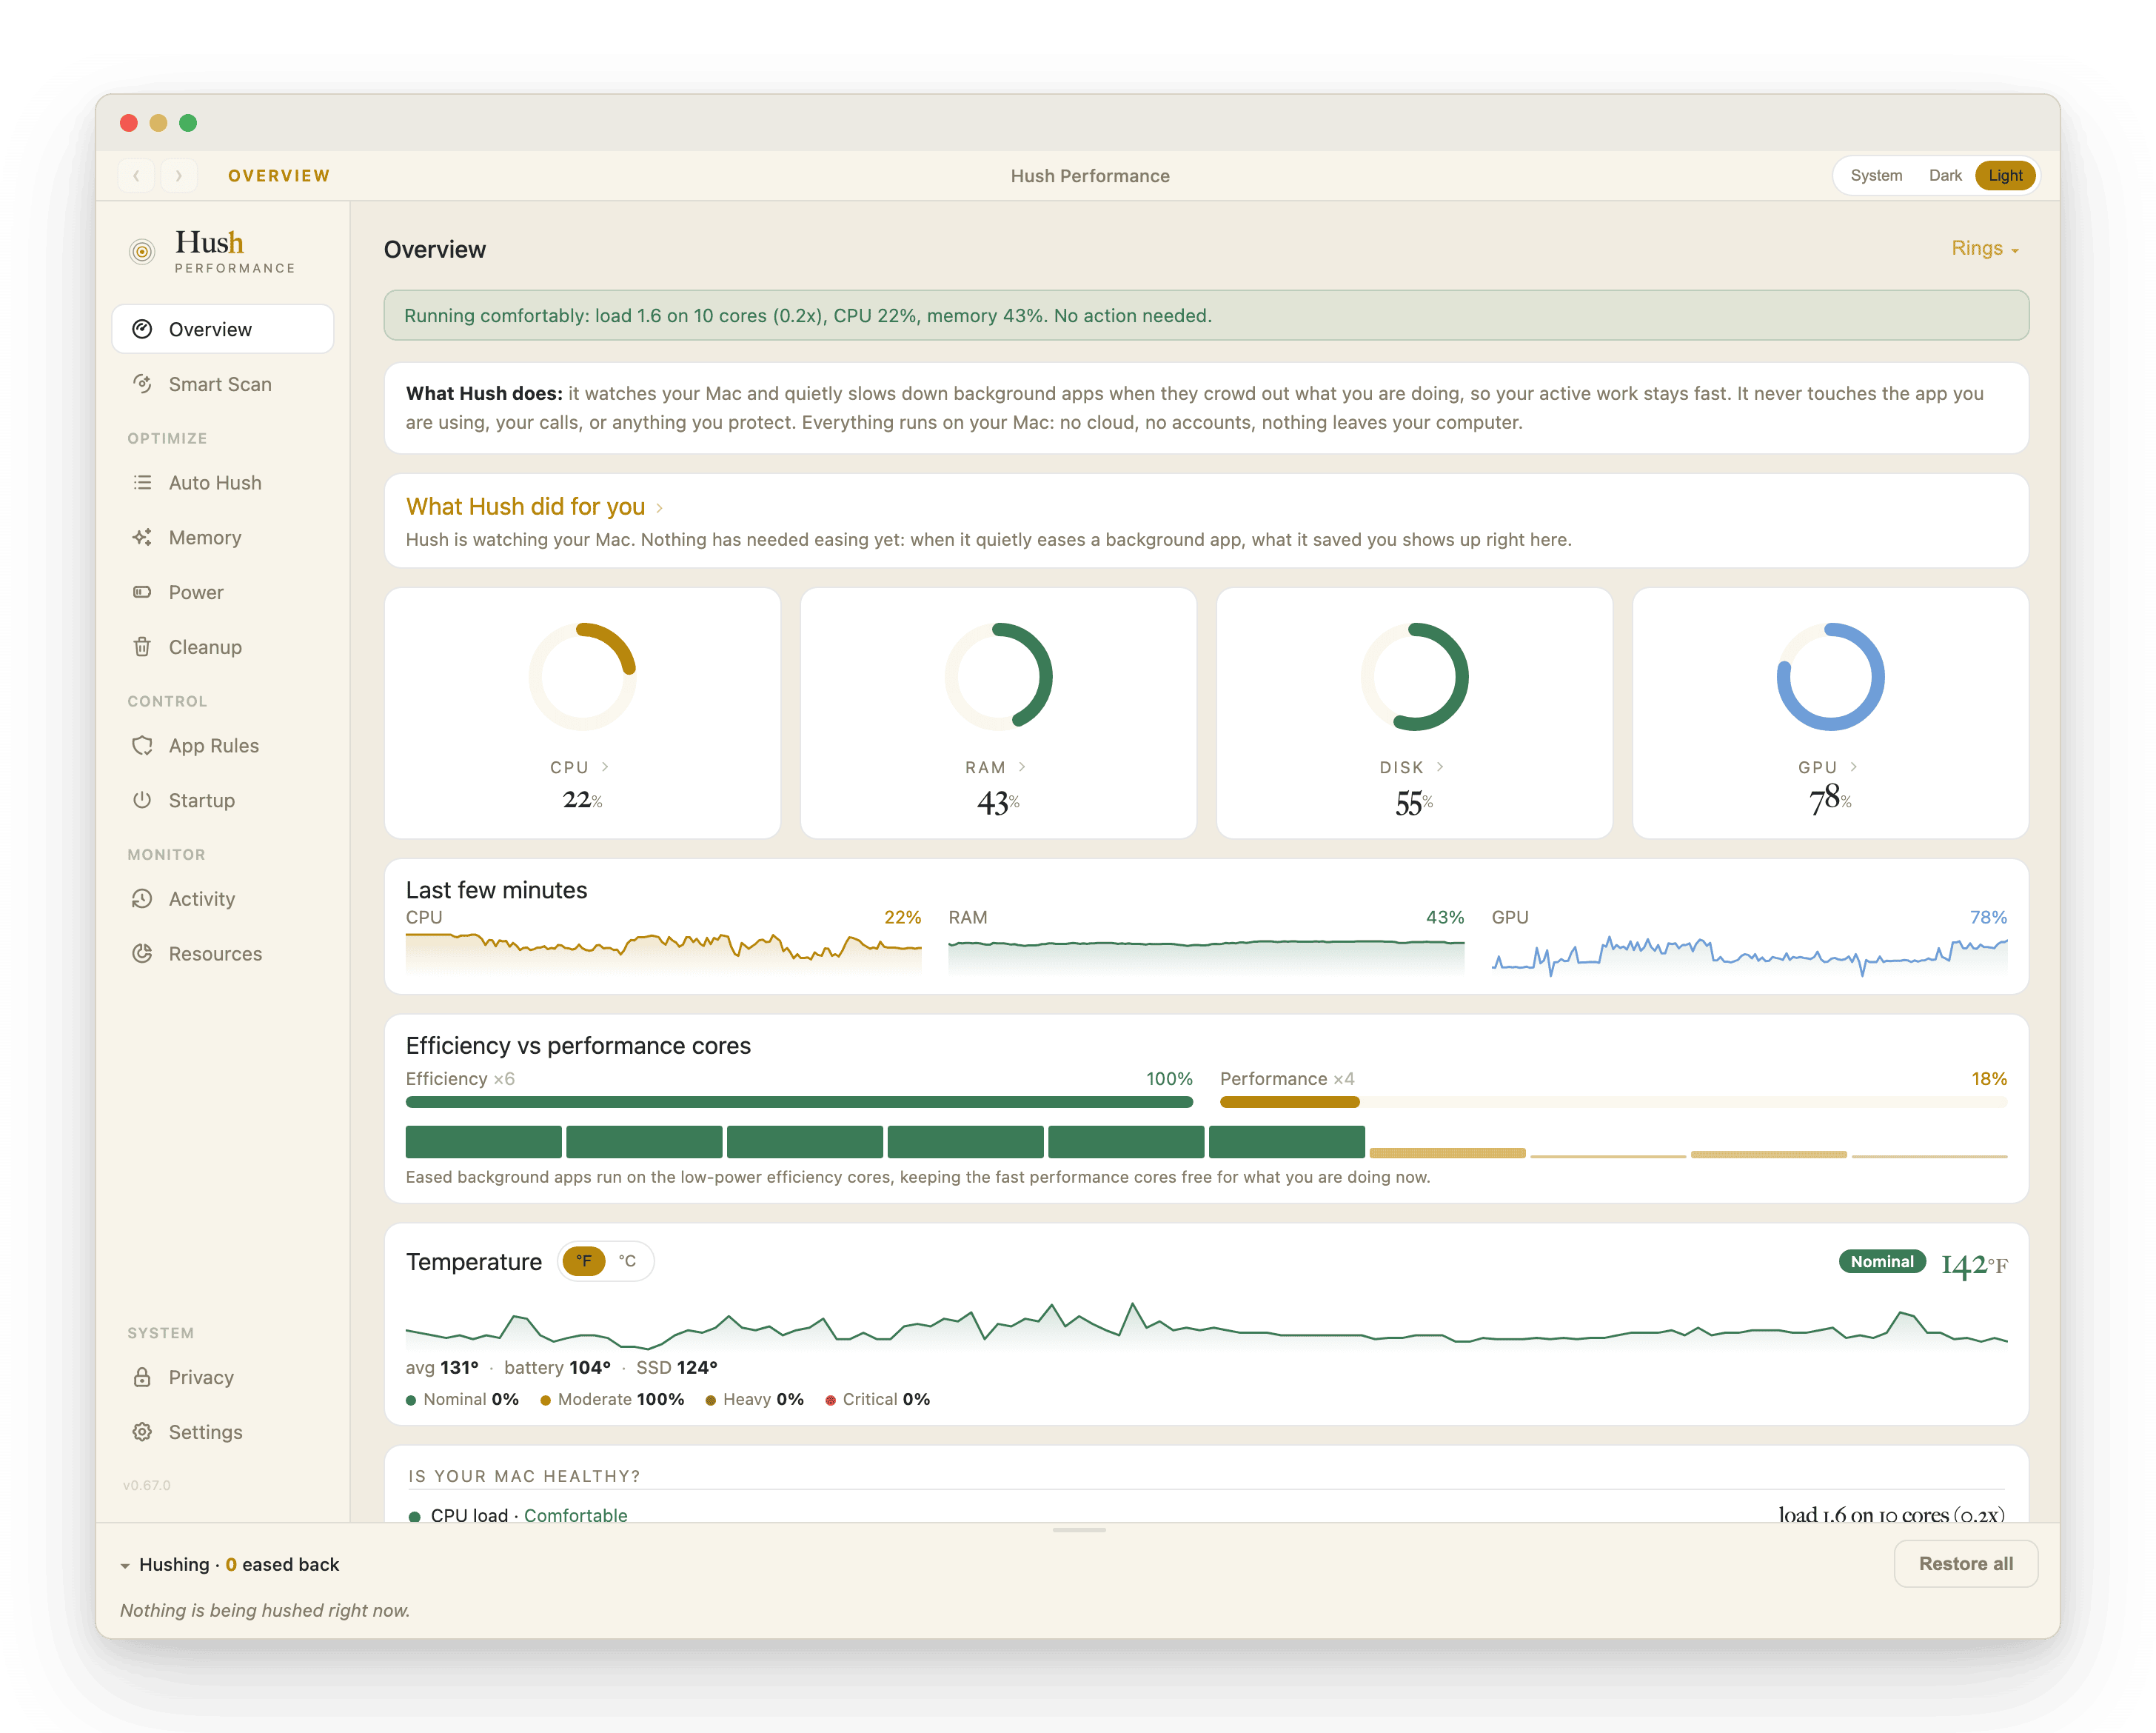Click the DISK ring gauge
Viewport: 2156px width, 1733px height.
[1414, 676]
